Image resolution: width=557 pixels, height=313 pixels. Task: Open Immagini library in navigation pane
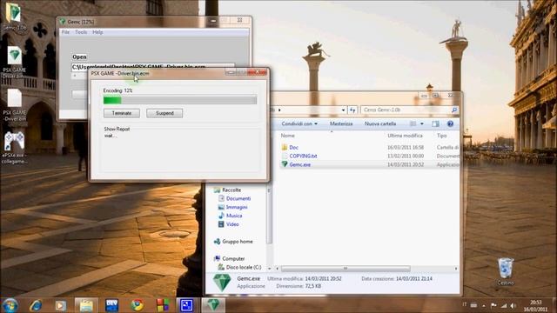(236, 207)
